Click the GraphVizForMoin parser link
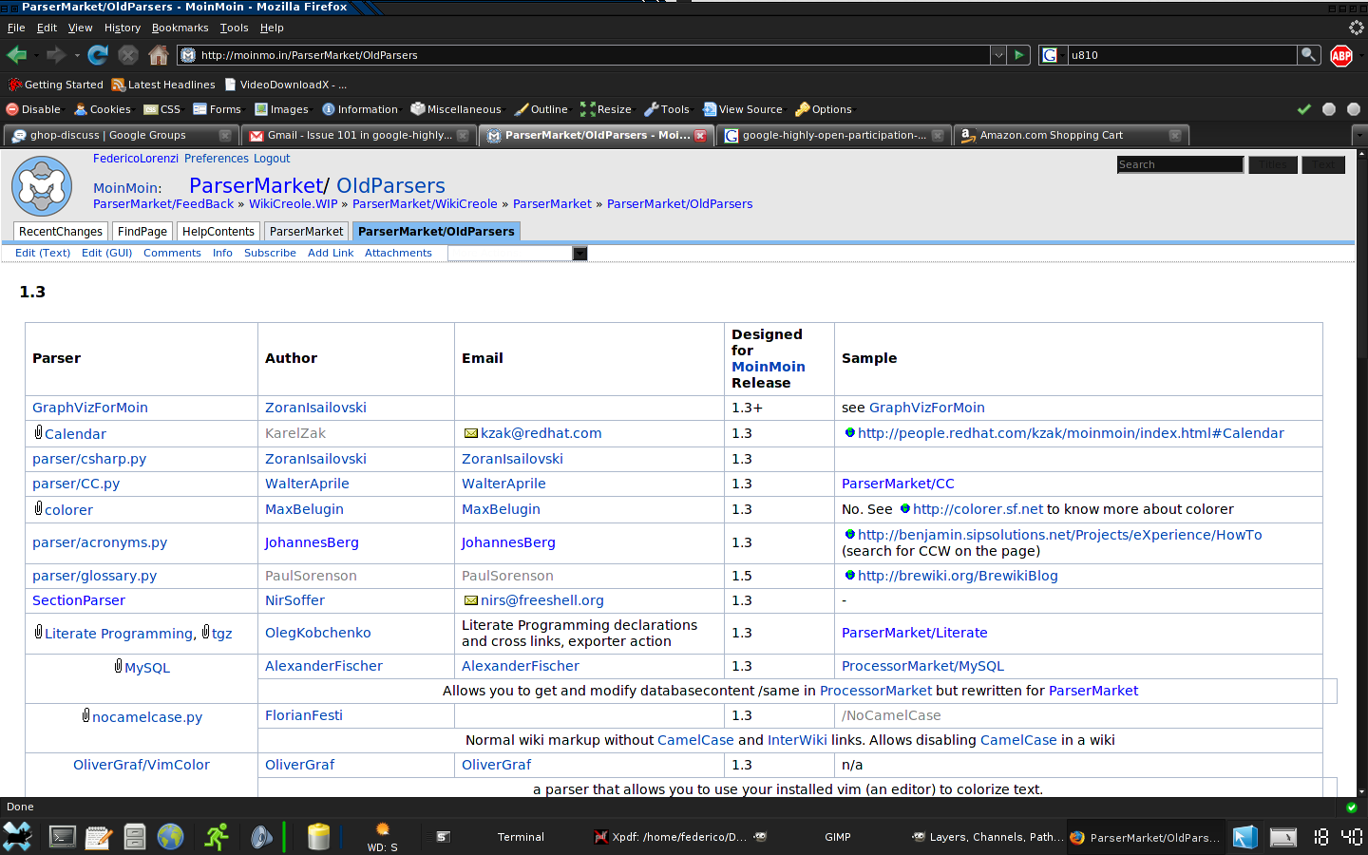Viewport: 1368px width, 855px height. 90,408
